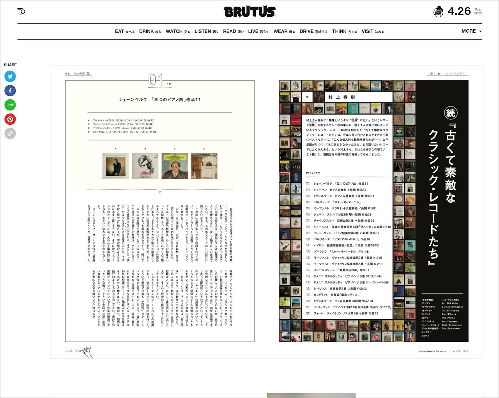Screen dimensions: 499x398
Task: Click the SHARE label
Action: click(10, 65)
